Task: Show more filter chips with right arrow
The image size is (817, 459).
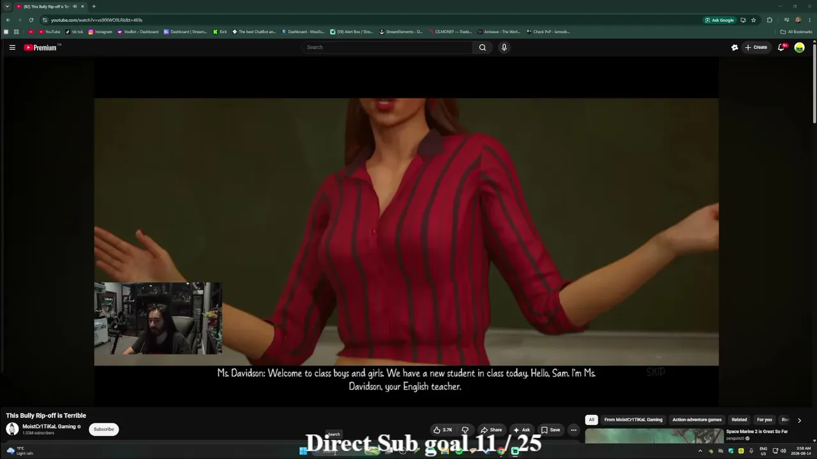Action: [799, 420]
